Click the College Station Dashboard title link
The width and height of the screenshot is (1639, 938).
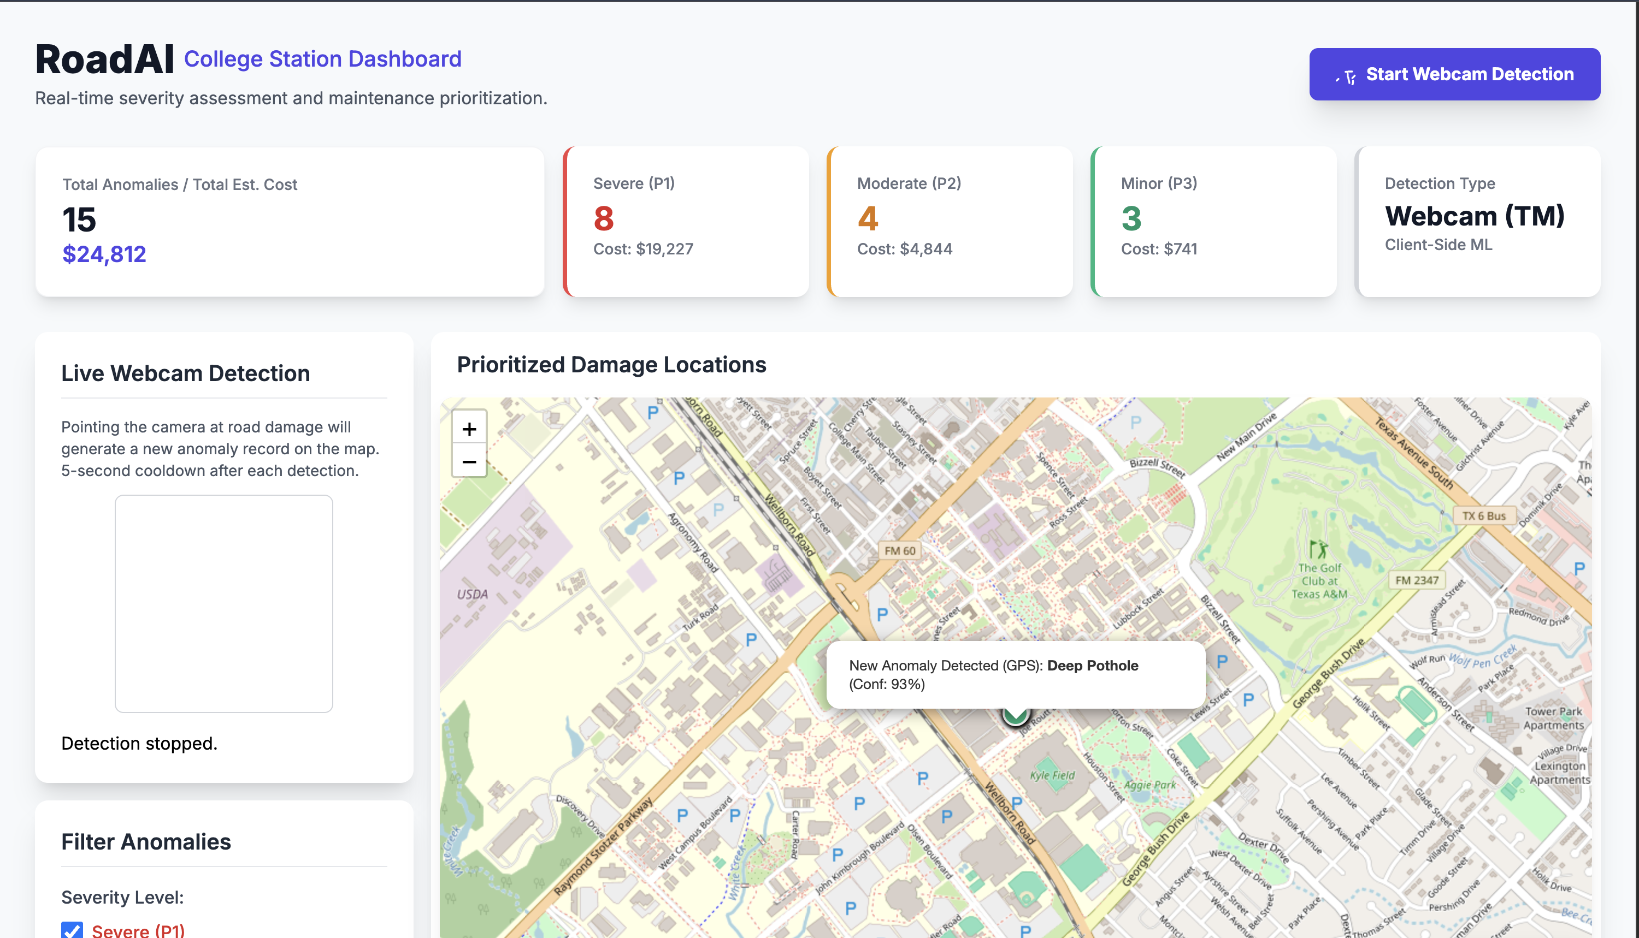point(323,58)
